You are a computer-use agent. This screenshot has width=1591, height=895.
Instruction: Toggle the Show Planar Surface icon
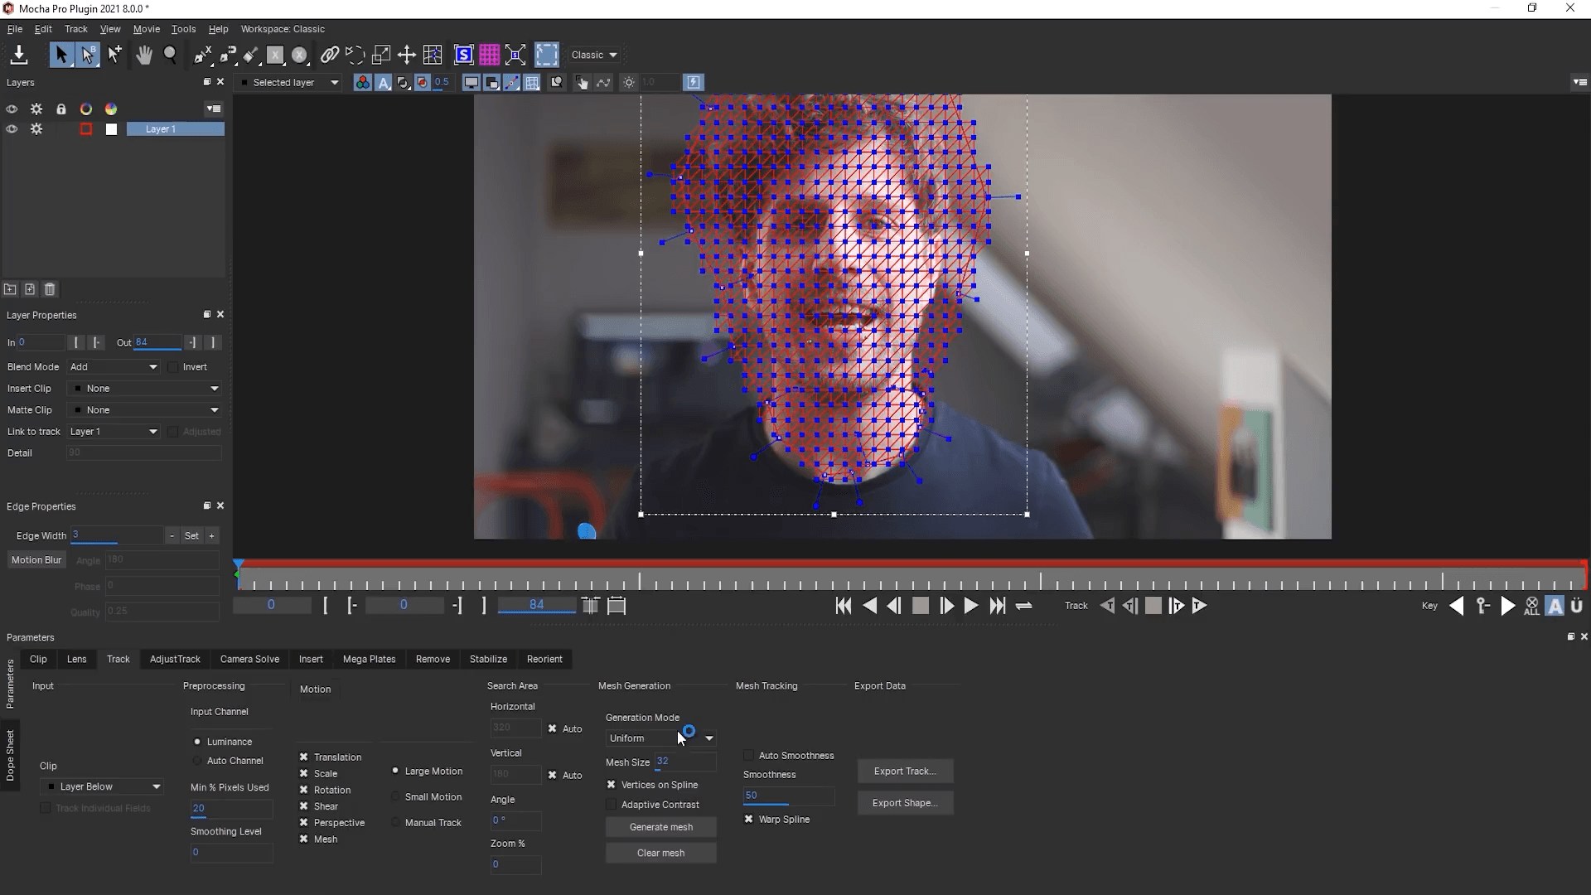click(x=464, y=55)
